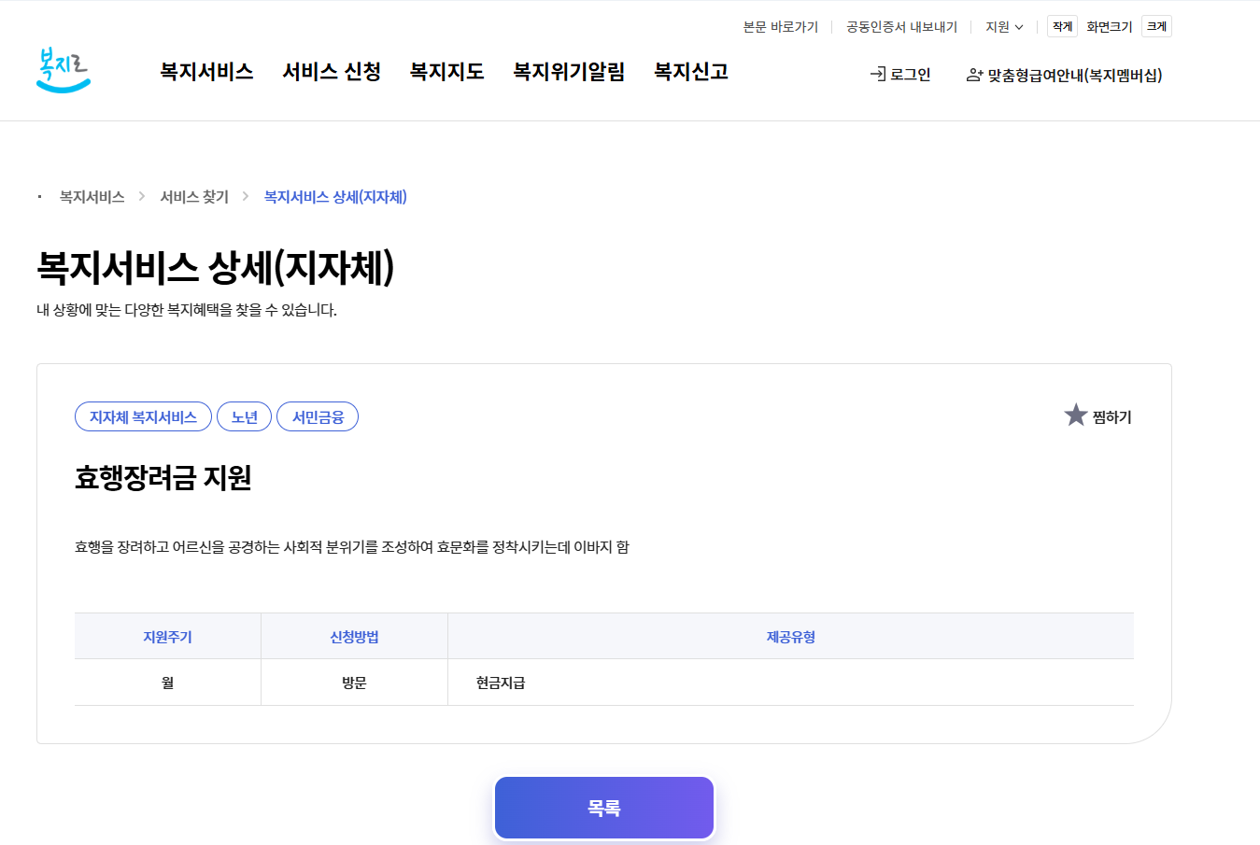
Task: Expand the 지원 dropdown
Action: click(1004, 27)
